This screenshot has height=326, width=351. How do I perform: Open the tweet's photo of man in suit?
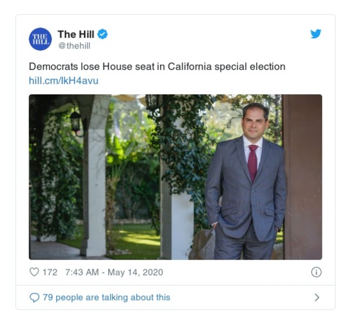[175, 177]
